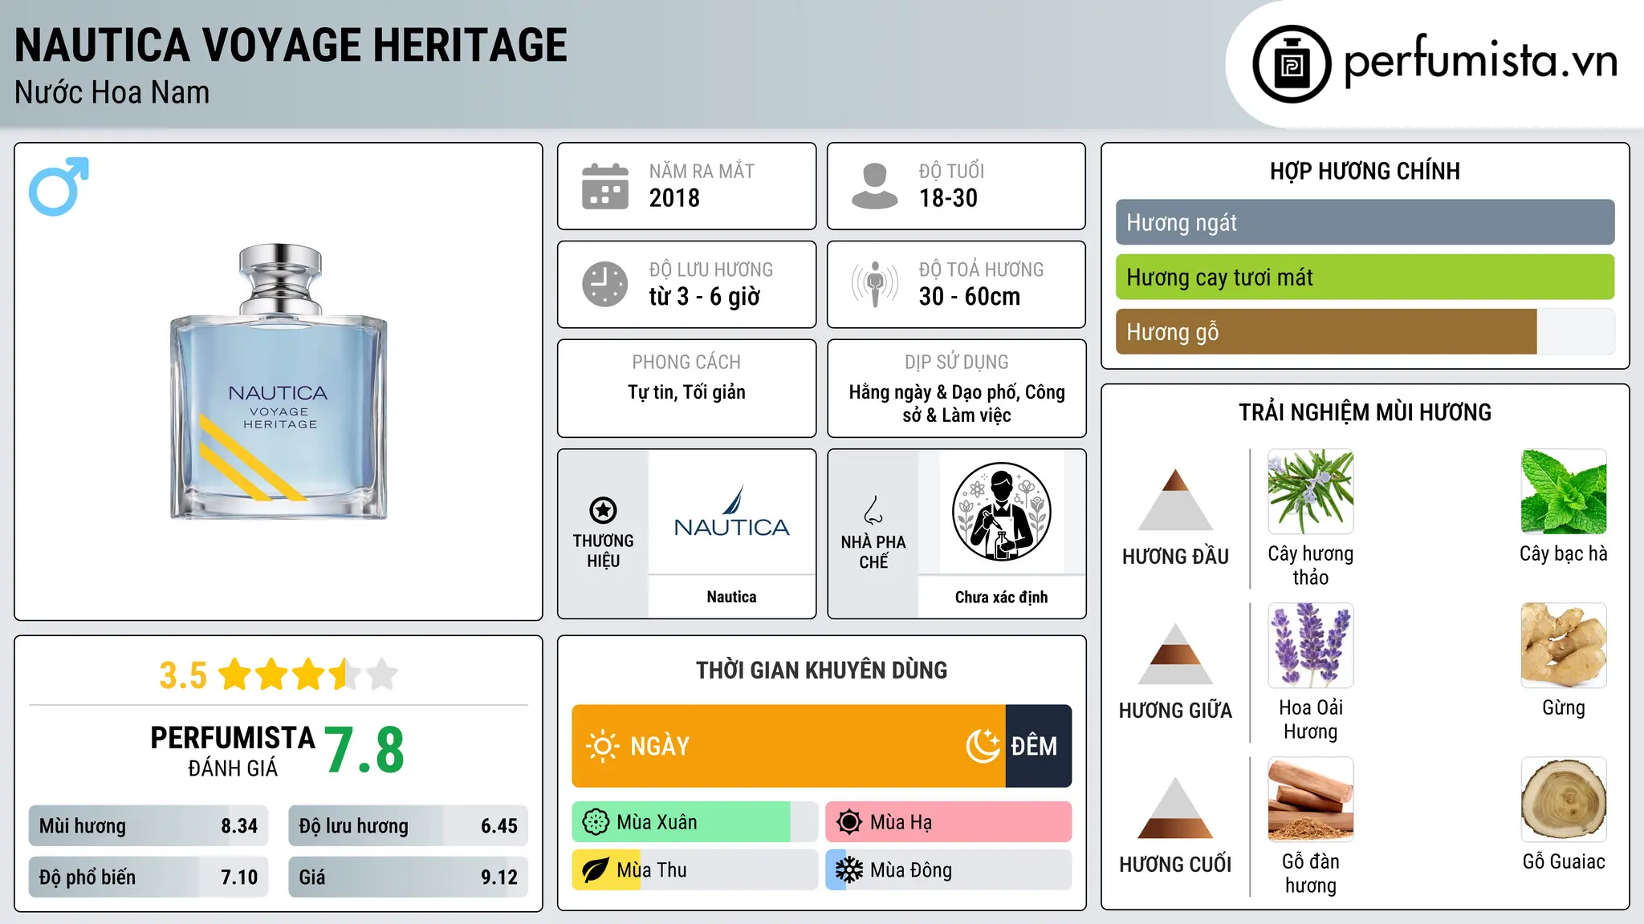Click the Mùa Đông season bar
This screenshot has height=924, width=1644.
949,870
